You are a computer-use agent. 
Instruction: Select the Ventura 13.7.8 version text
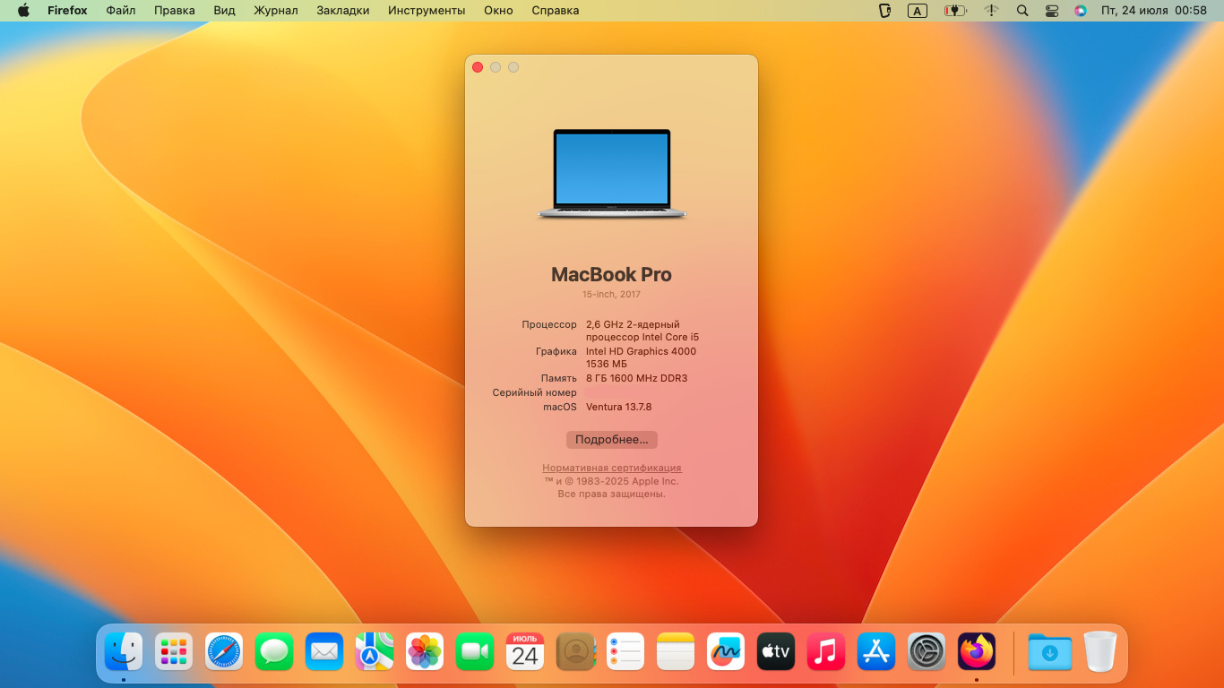click(x=619, y=407)
